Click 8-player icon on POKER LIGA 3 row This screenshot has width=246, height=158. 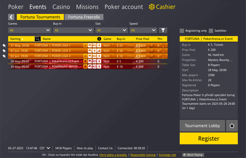pyautogui.click(x=99, y=56)
